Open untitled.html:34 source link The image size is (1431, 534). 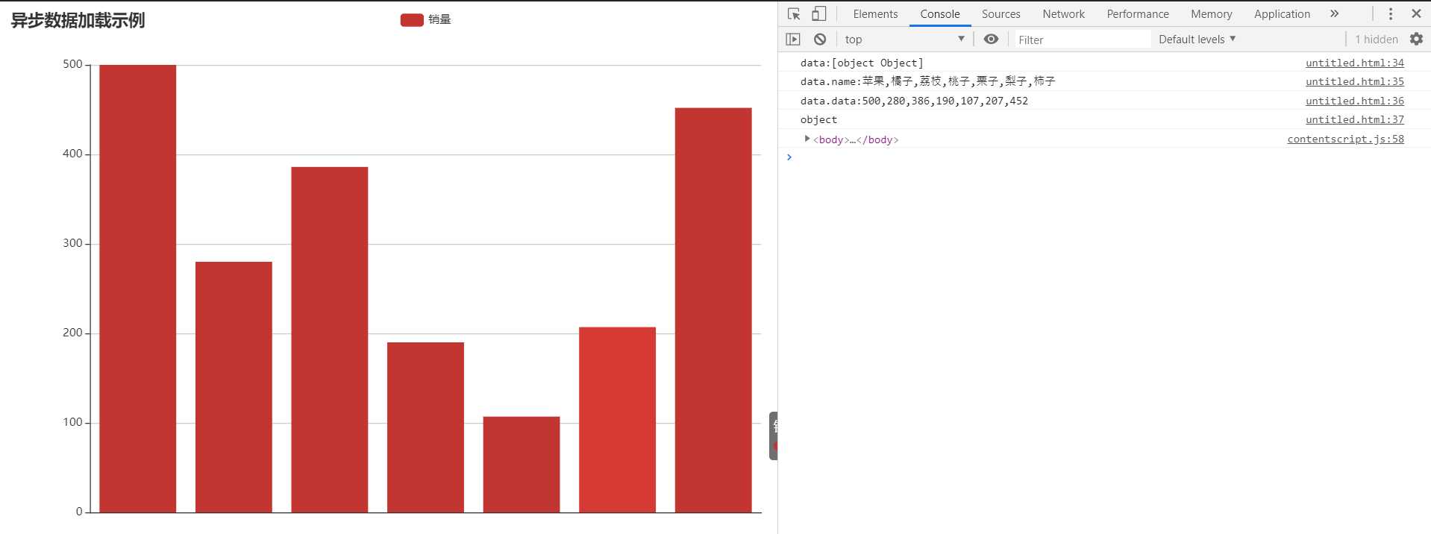(x=1355, y=63)
